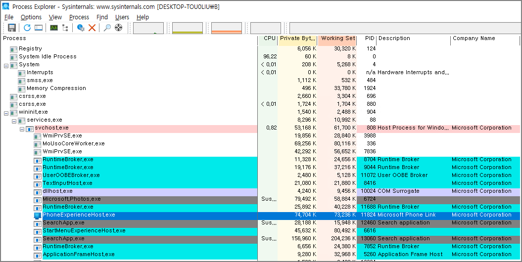Select the svchost.exe row name
The image size is (522, 262).
51,128
